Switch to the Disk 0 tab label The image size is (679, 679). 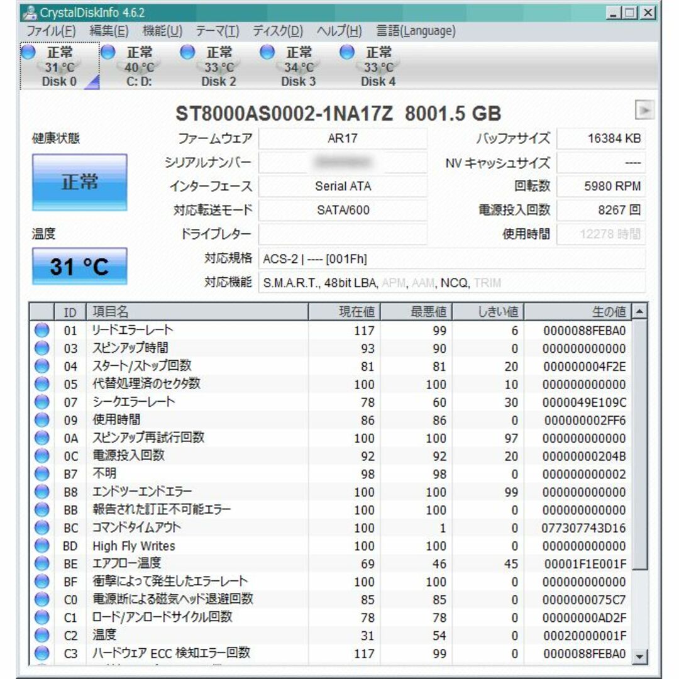point(59,81)
